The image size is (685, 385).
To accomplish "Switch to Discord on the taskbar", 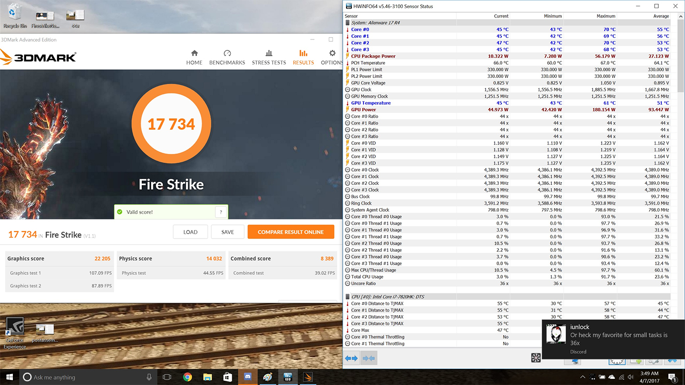I will pos(247,377).
